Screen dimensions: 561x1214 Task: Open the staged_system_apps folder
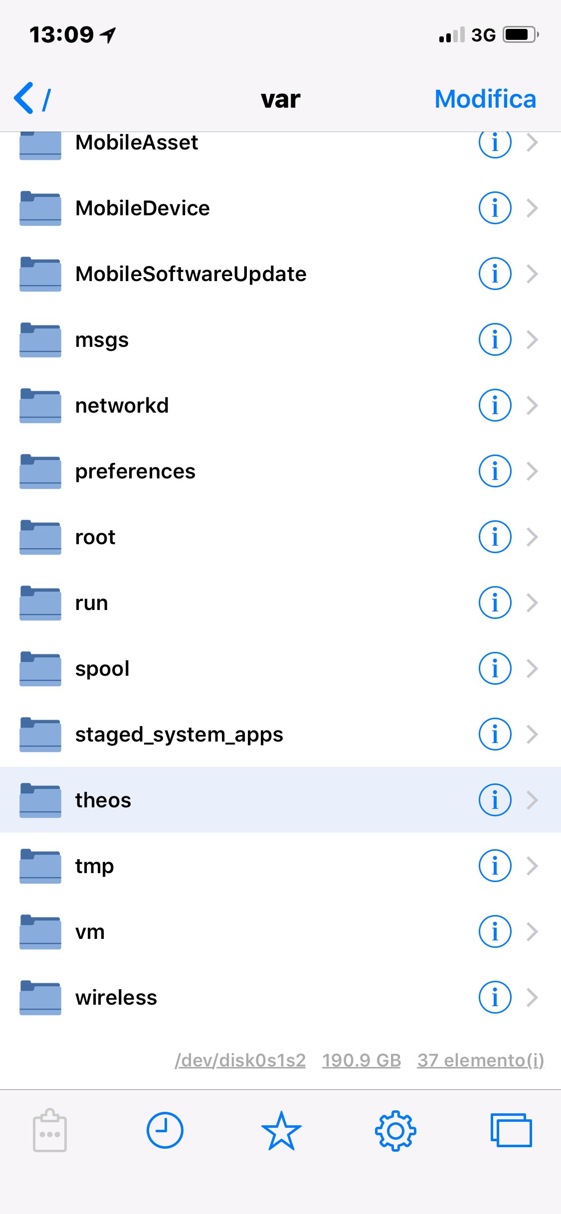[x=179, y=734]
